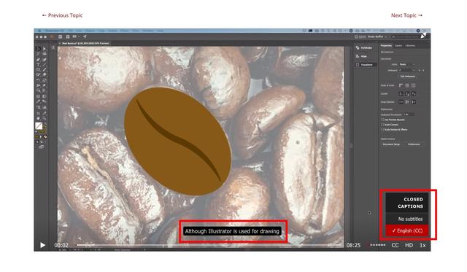The width and height of the screenshot is (467, 272).
Task: Enable the Scale Corners checkbox
Action: point(382,125)
